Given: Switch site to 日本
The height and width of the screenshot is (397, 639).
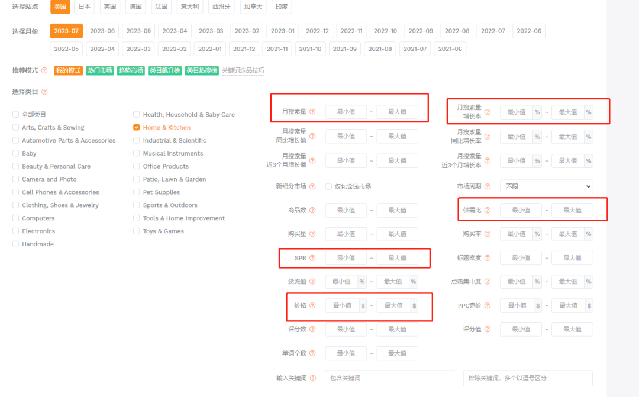Looking at the screenshot, I should click(x=85, y=7).
